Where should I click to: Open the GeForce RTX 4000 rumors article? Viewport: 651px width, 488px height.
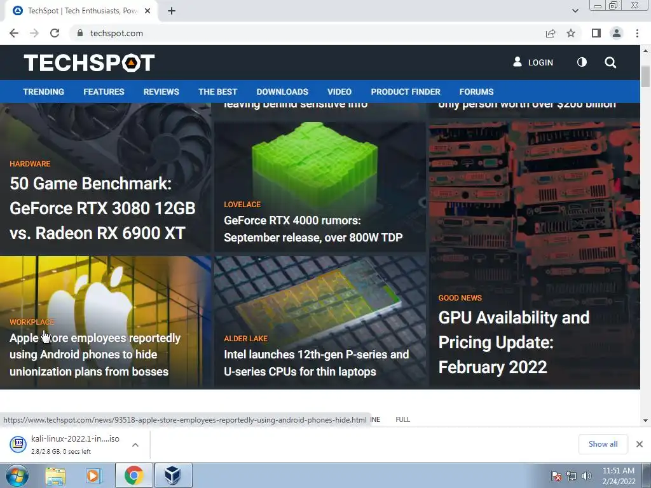click(313, 229)
